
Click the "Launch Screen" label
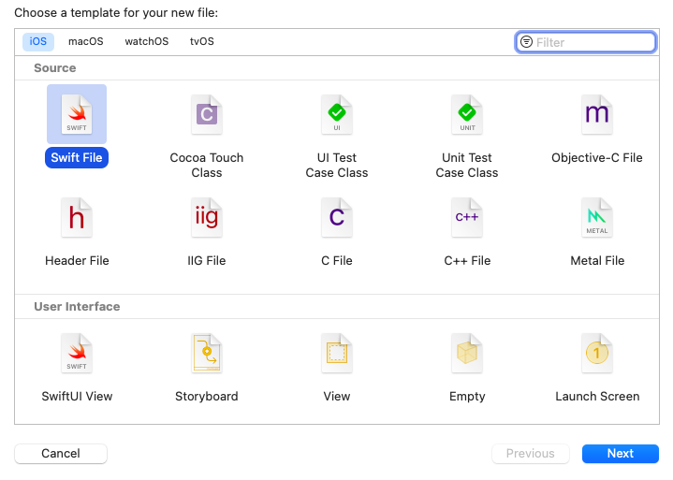[x=597, y=397]
